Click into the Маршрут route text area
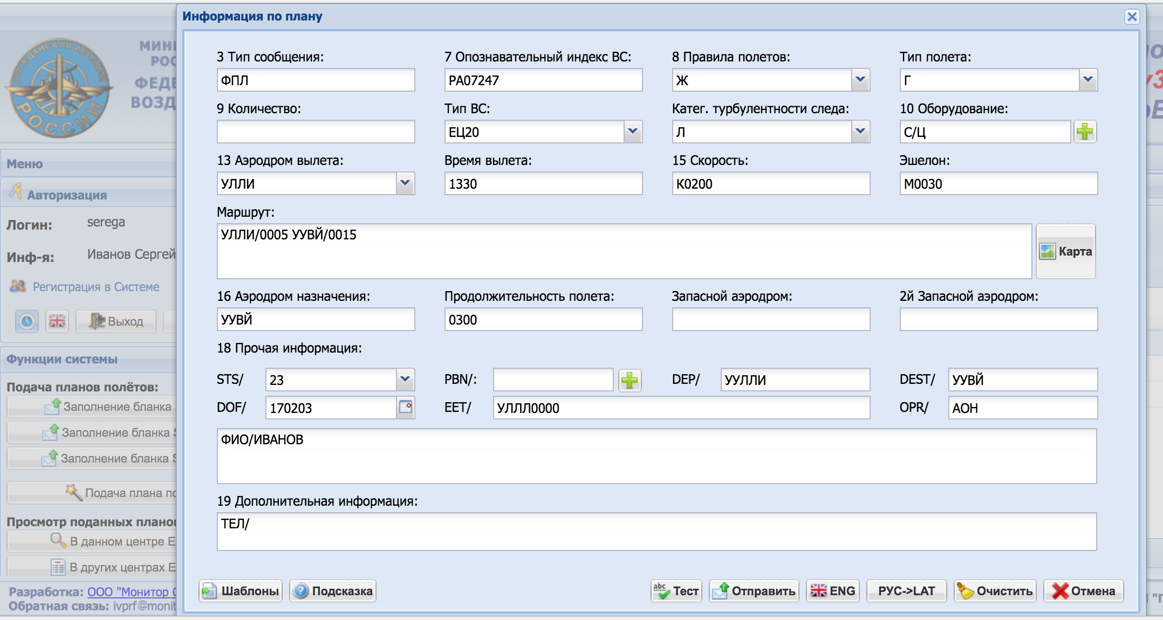 [624, 251]
